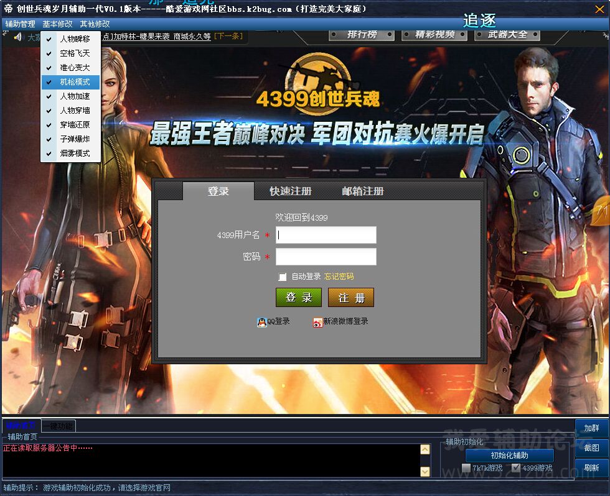Image resolution: width=610 pixels, height=496 pixels.
Task: Toggle the 穿墙还原 menu option
Action: tap(70, 125)
